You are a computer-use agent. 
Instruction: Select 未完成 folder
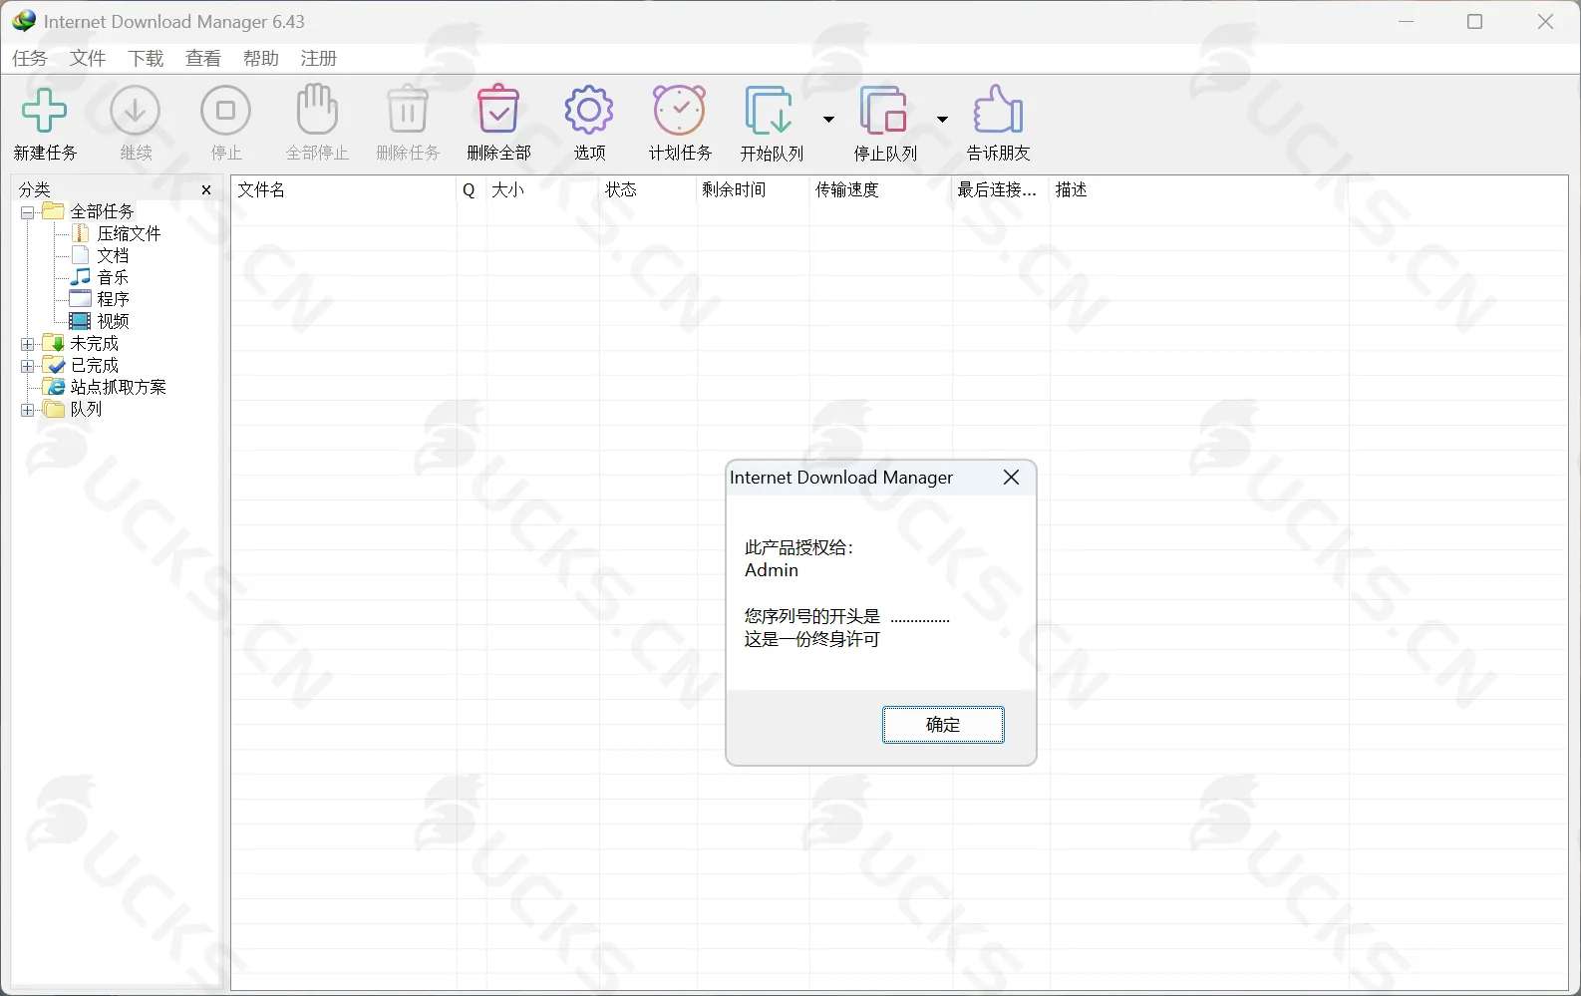[94, 343]
